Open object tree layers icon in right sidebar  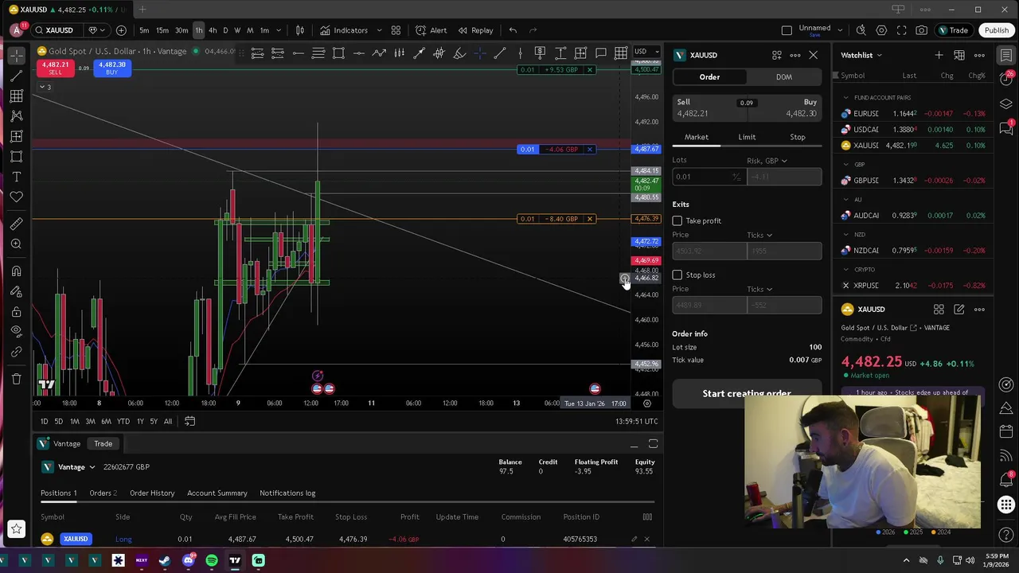[1006, 103]
